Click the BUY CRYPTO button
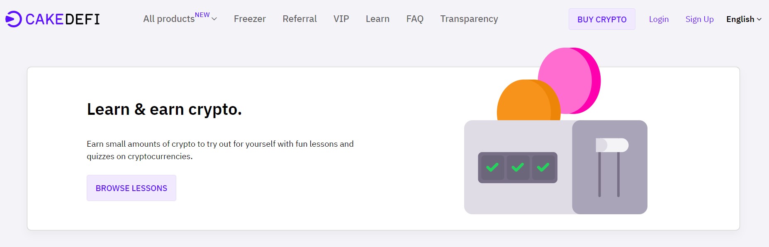This screenshot has height=247, width=769. [x=602, y=19]
